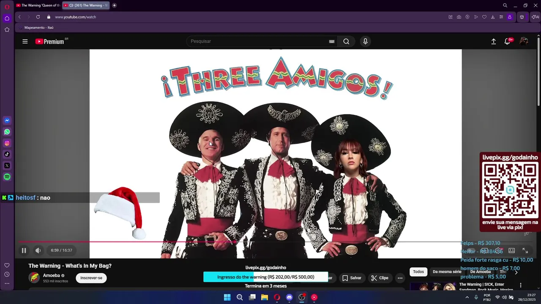The width and height of the screenshot is (541, 304).
Task: Switch to '(361) The Warning' tab
Action: pyautogui.click(x=86, y=5)
